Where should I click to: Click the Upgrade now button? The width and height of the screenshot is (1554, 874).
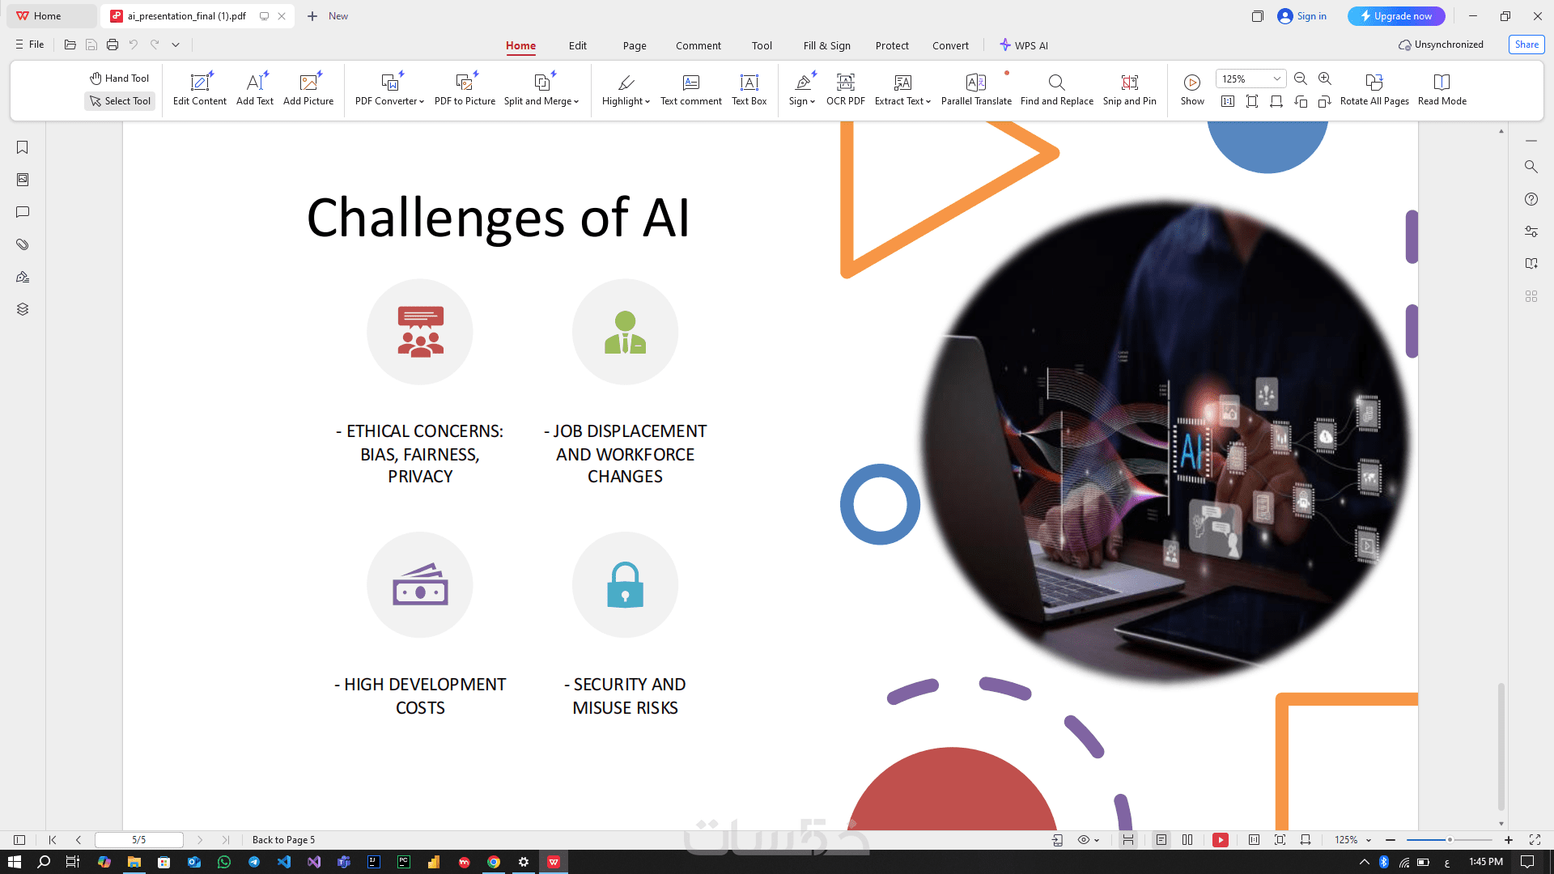pyautogui.click(x=1395, y=16)
